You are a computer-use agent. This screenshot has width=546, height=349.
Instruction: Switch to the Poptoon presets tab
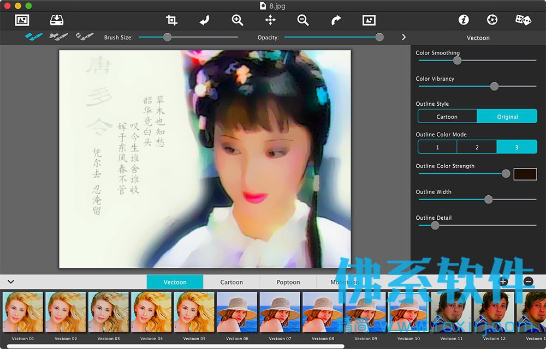click(x=288, y=282)
